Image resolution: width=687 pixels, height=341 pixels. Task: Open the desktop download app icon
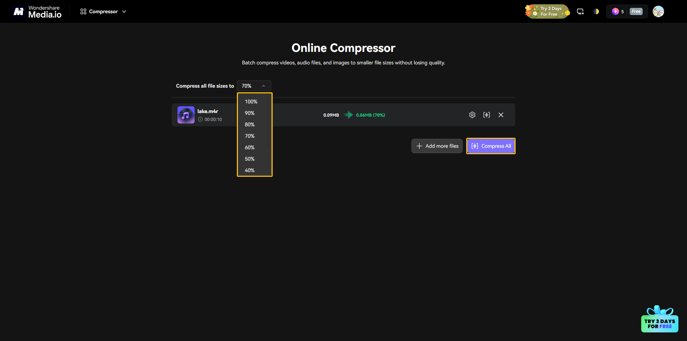point(580,11)
